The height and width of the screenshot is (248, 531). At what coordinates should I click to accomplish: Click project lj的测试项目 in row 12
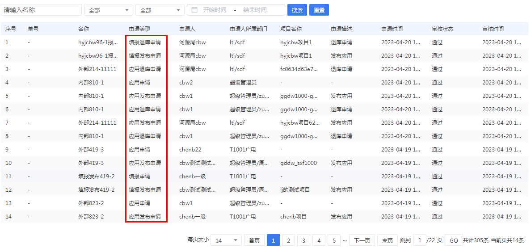click(x=295, y=189)
